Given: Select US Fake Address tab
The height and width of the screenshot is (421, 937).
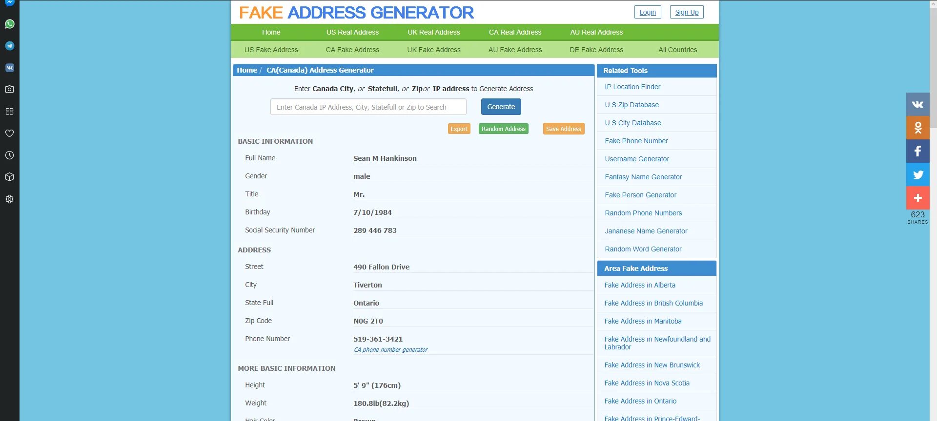Looking at the screenshot, I should click(x=271, y=50).
